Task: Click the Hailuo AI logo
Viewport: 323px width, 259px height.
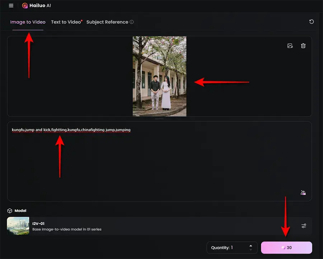Action: point(36,5)
